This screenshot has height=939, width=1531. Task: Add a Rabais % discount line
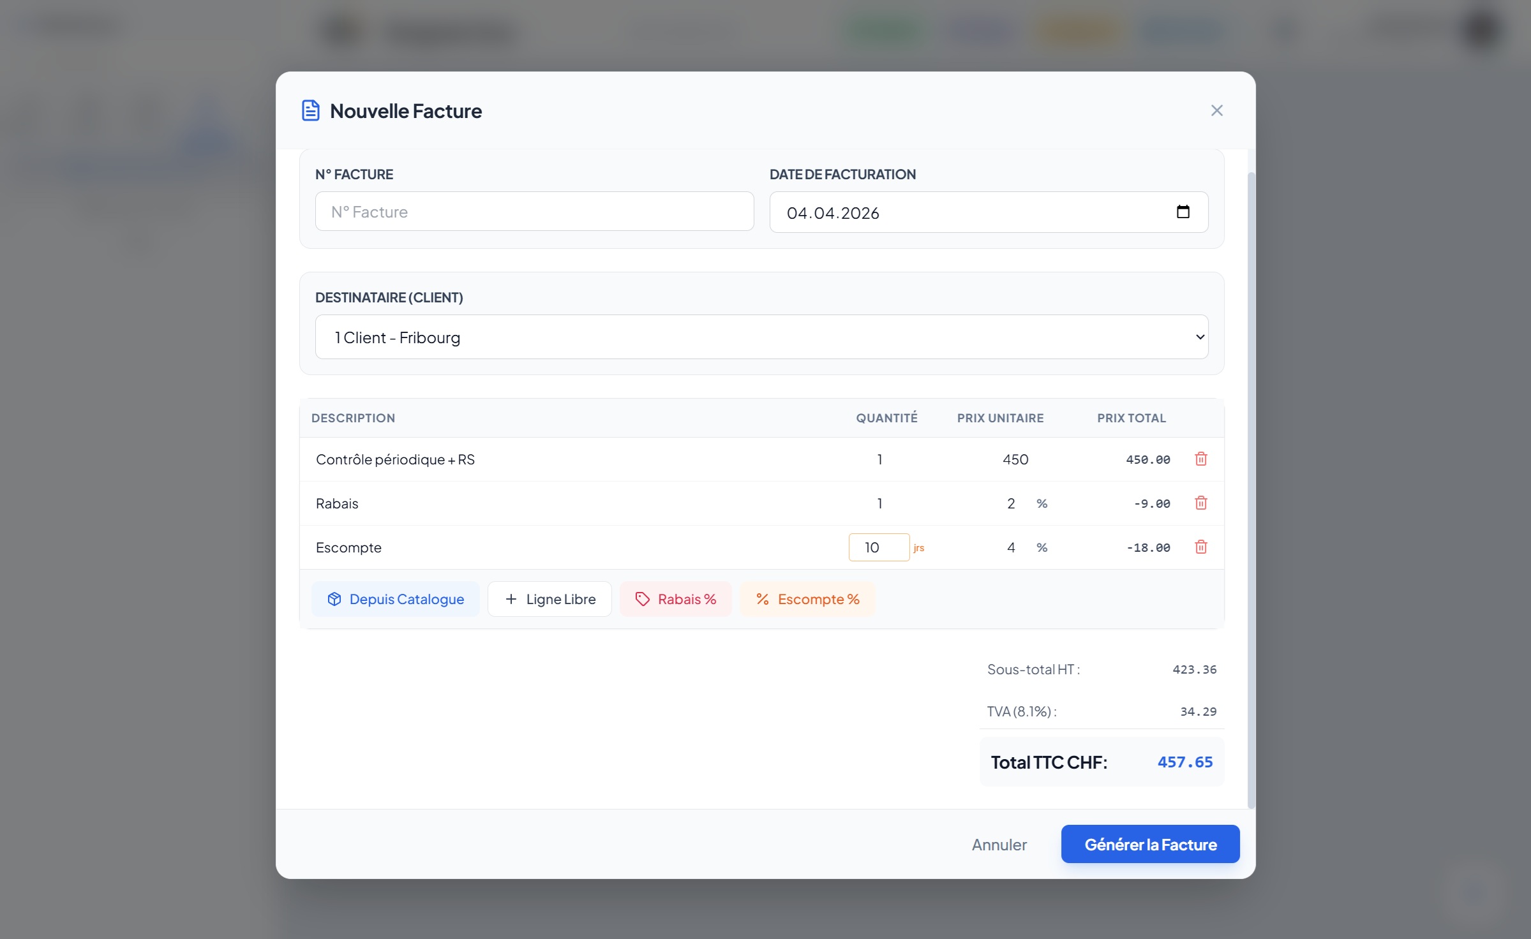675,599
